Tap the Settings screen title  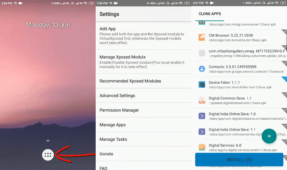point(109,14)
